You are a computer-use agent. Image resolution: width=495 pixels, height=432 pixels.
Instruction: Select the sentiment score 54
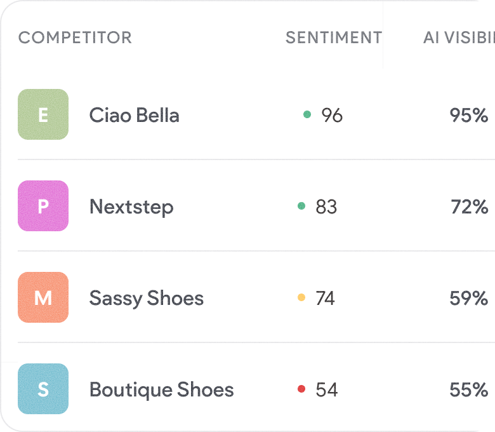(327, 389)
